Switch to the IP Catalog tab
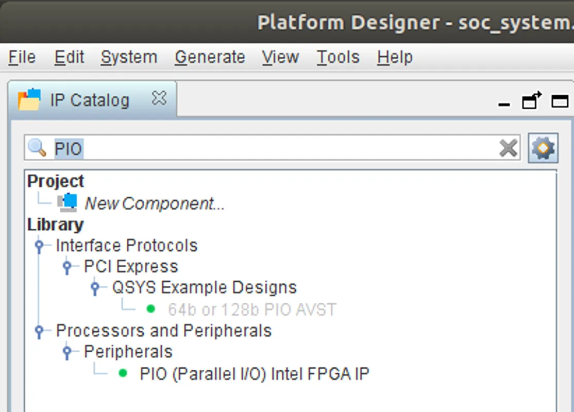 tap(90, 100)
